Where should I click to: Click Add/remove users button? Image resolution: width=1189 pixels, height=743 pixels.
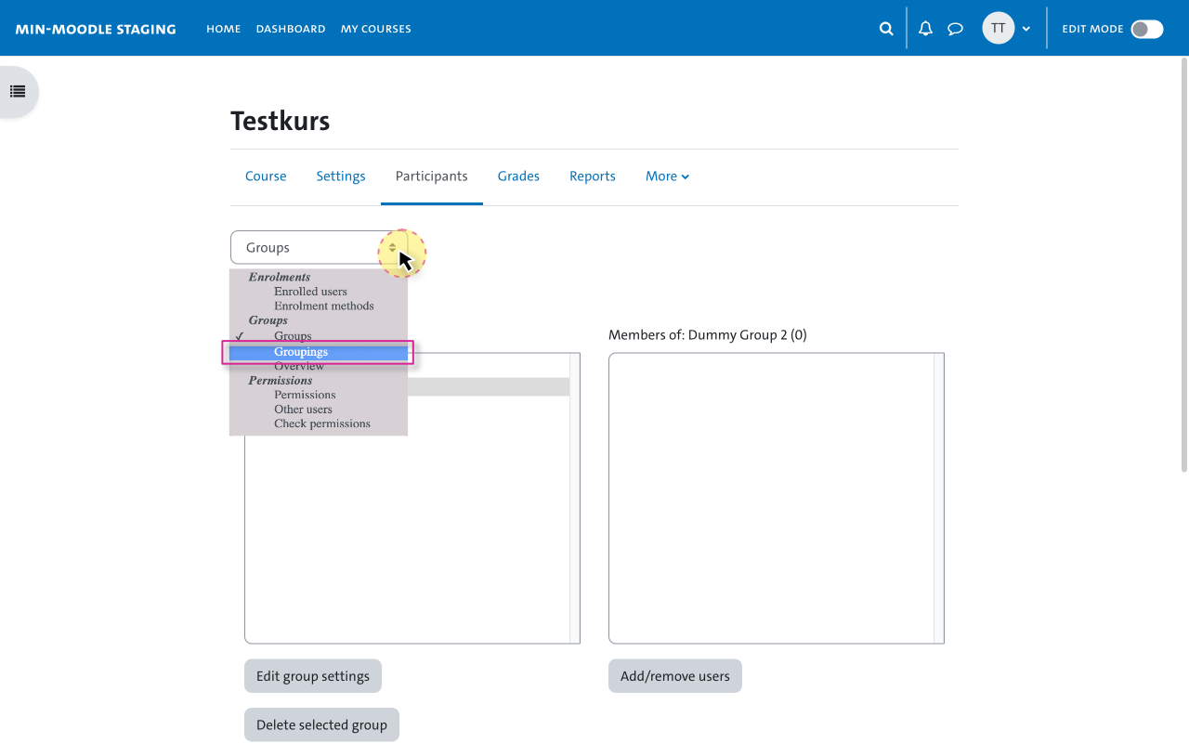point(675,676)
